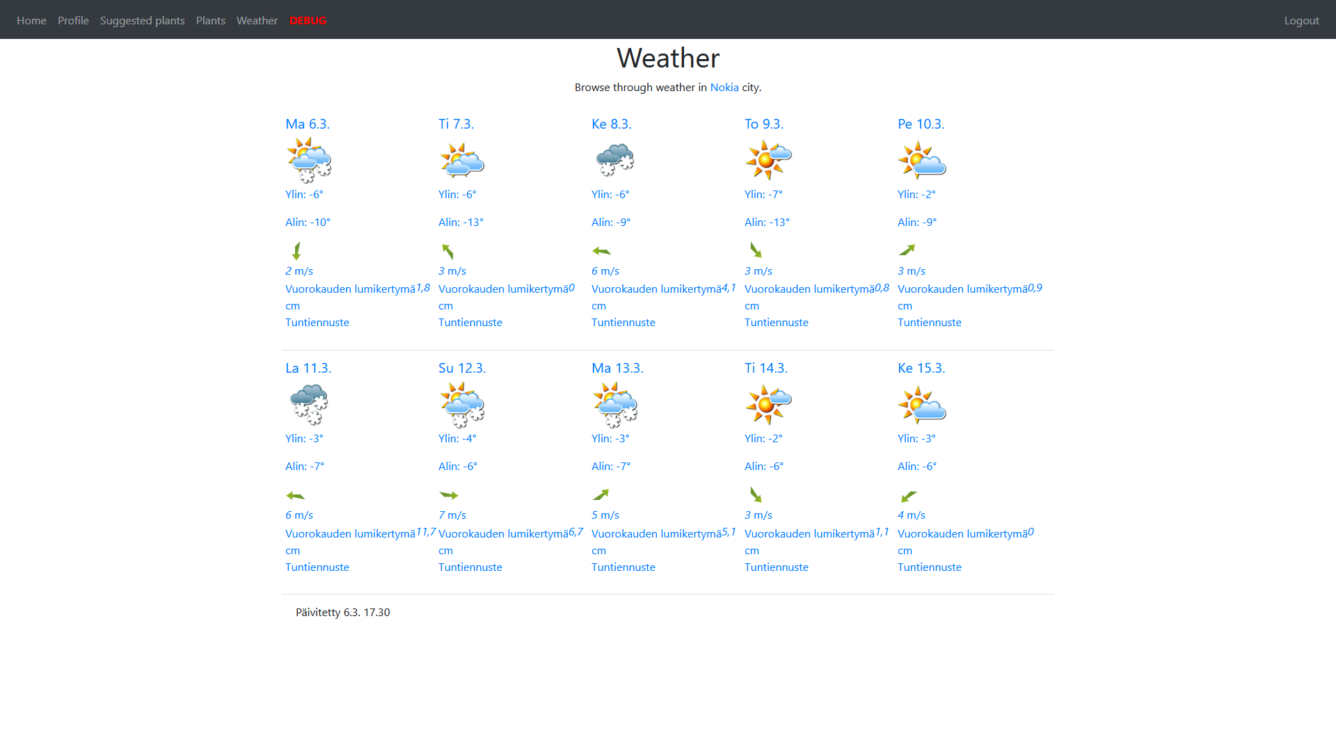The width and height of the screenshot is (1336, 751).
Task: Open Tuntiennuste for Ma 6.3.
Action: 317,322
